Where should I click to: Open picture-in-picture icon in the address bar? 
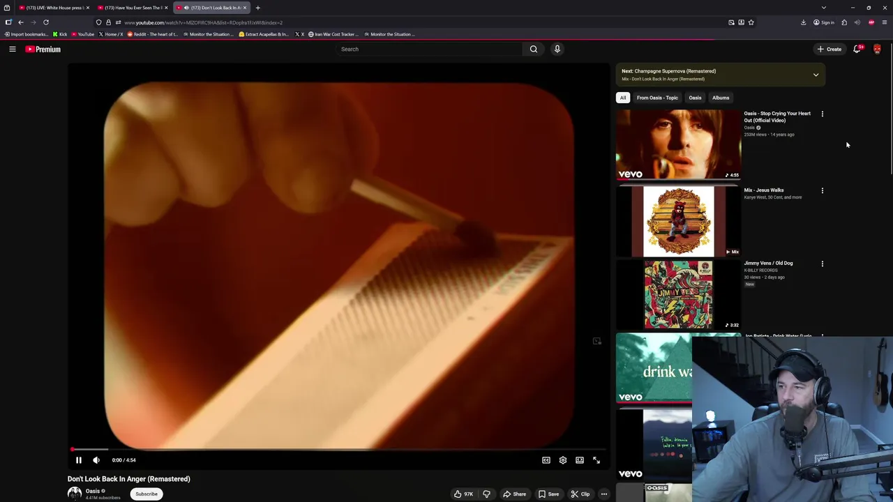coord(731,22)
